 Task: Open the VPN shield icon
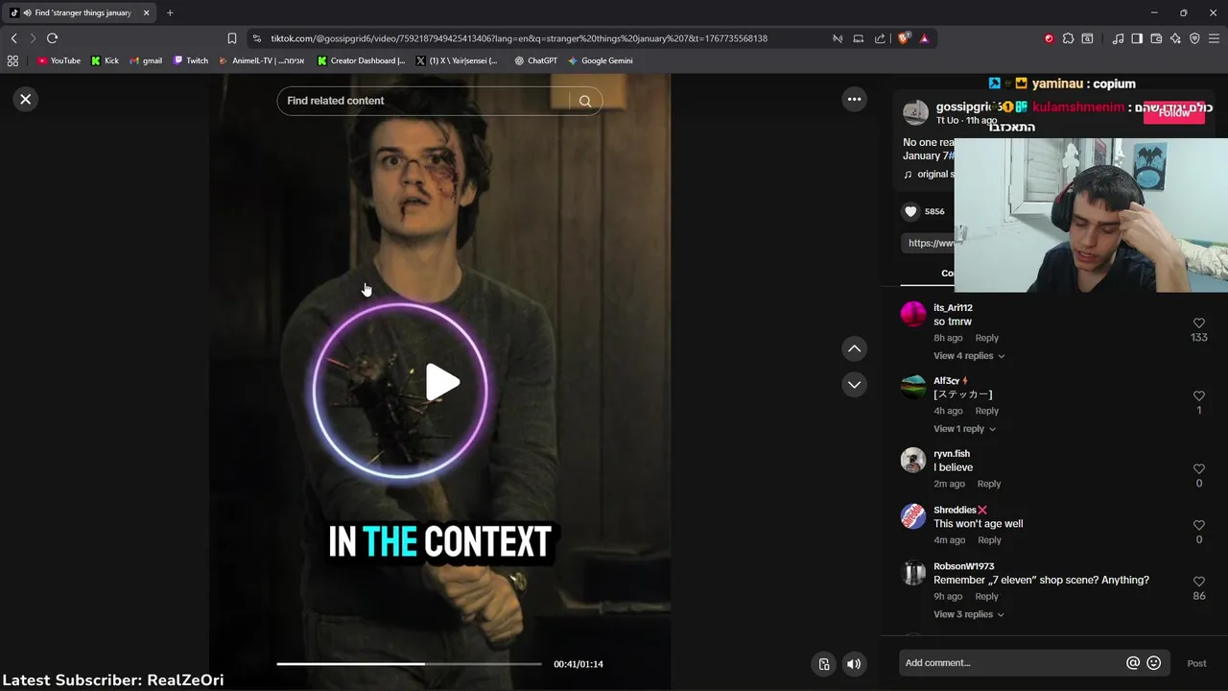point(1194,38)
